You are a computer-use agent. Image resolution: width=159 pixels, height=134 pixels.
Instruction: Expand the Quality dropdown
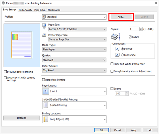74,60
